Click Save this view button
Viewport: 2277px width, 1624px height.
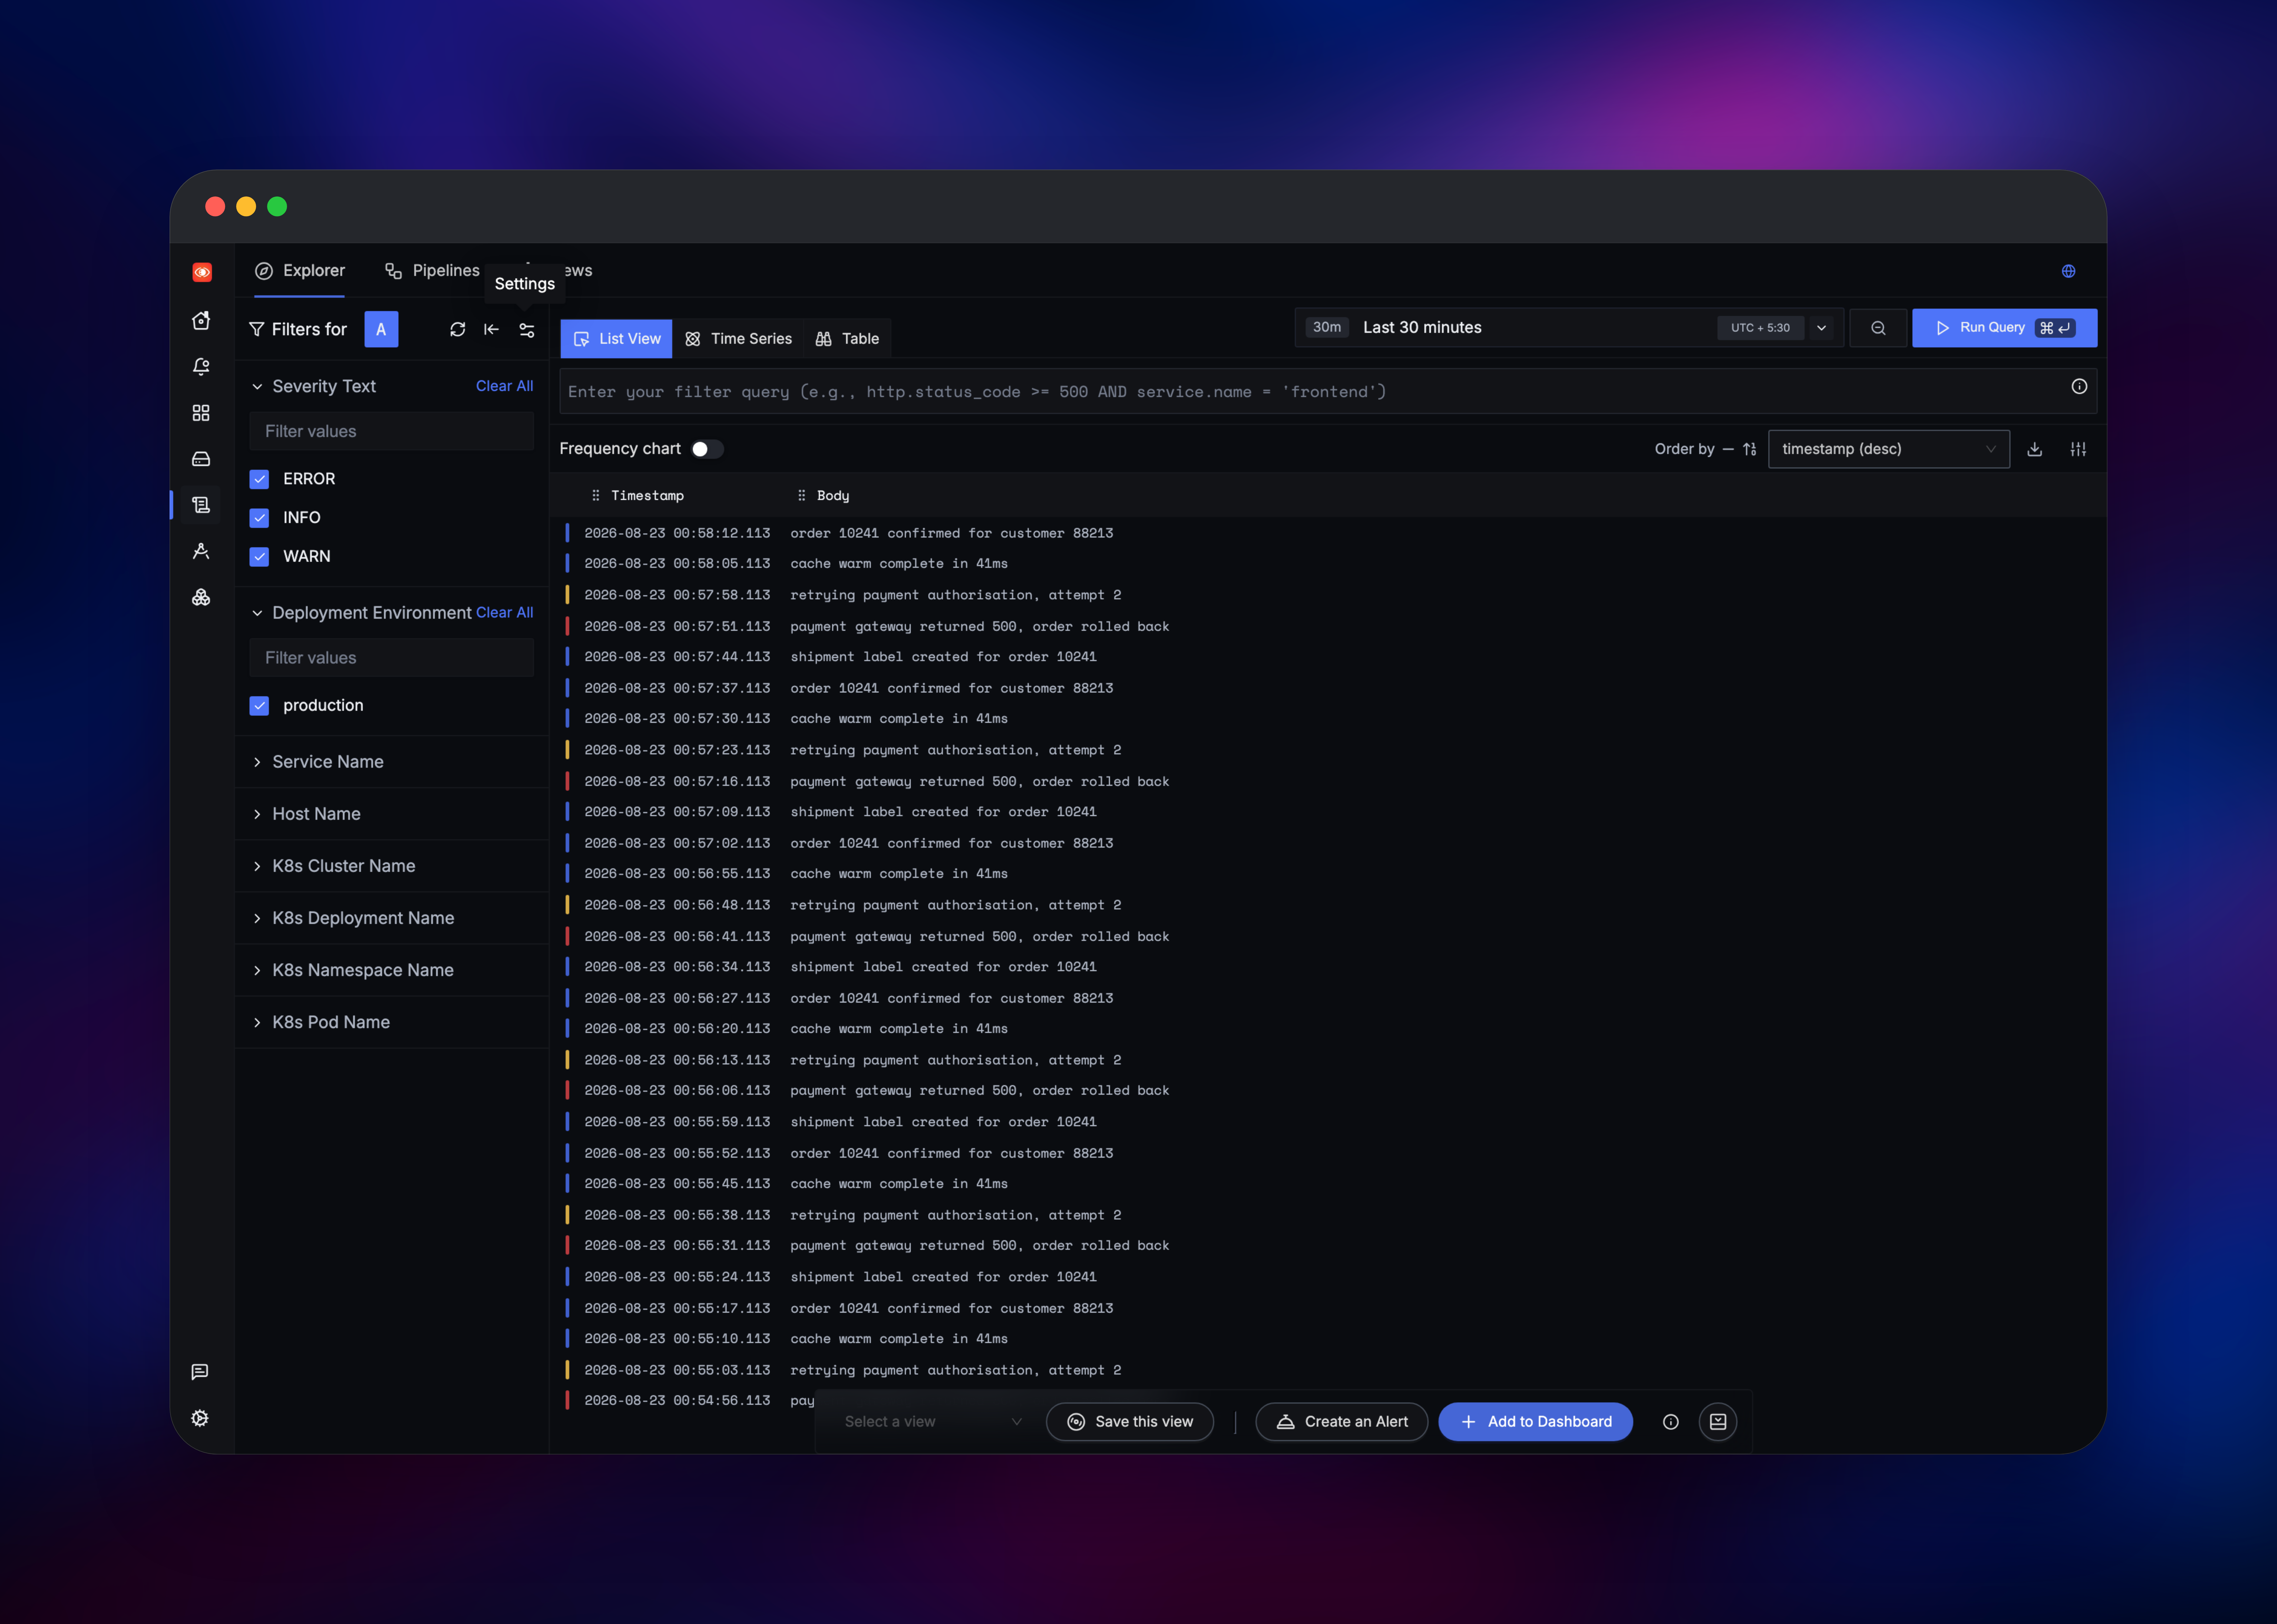click(1130, 1422)
